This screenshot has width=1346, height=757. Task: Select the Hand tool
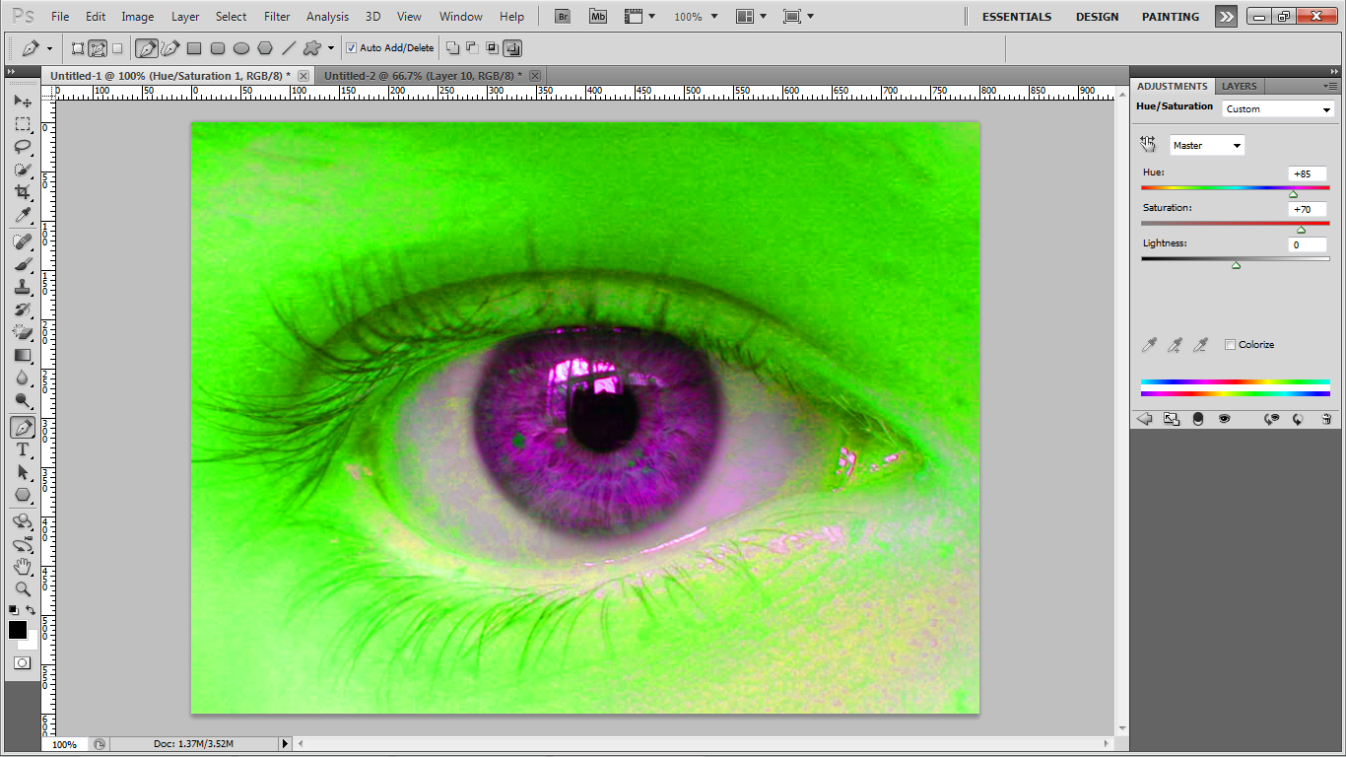click(x=22, y=567)
